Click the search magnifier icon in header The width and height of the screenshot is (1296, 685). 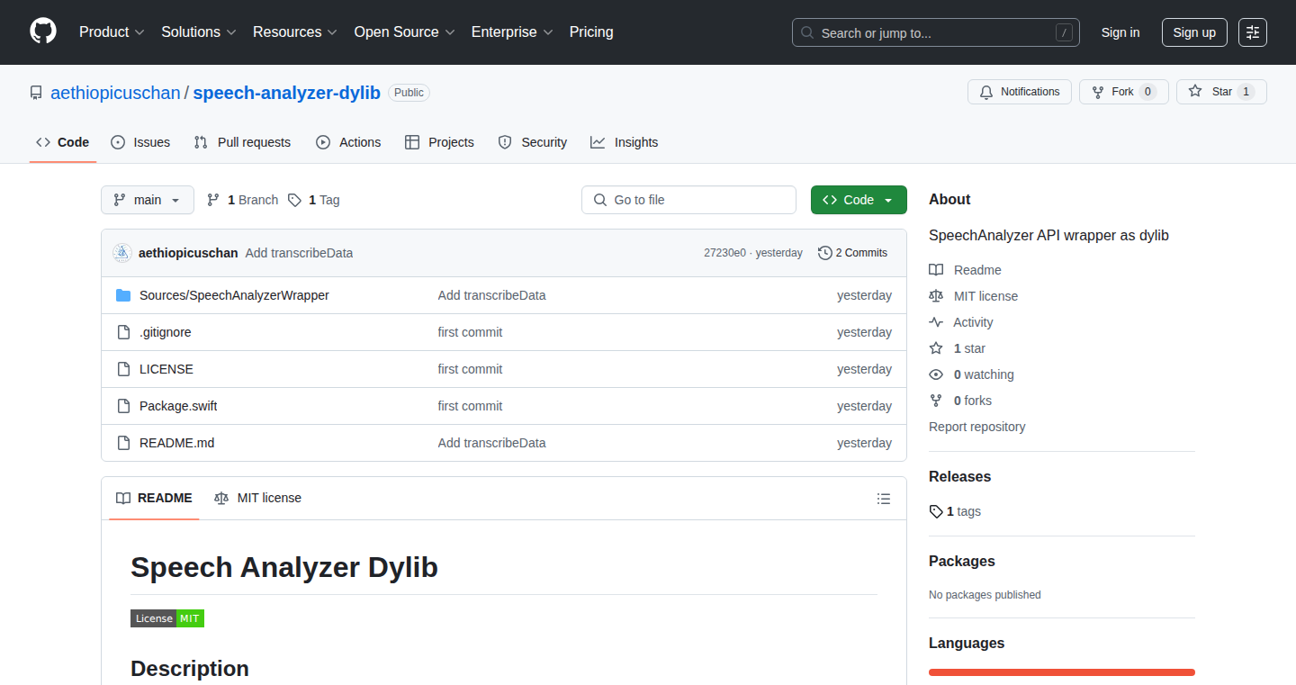[x=807, y=32]
